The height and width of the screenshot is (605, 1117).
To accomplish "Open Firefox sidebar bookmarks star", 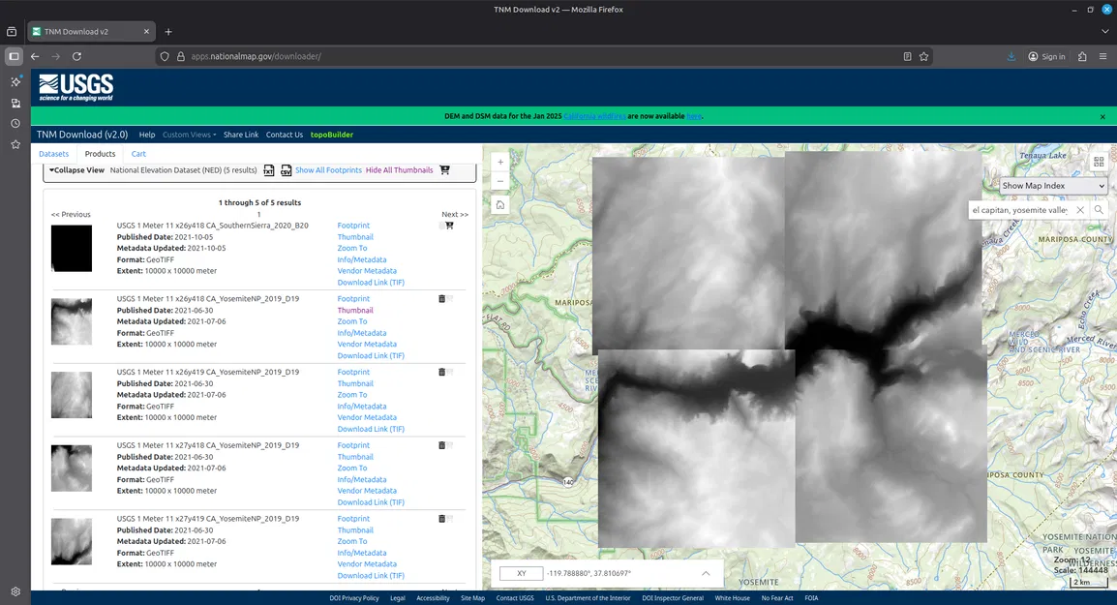I will [15, 144].
